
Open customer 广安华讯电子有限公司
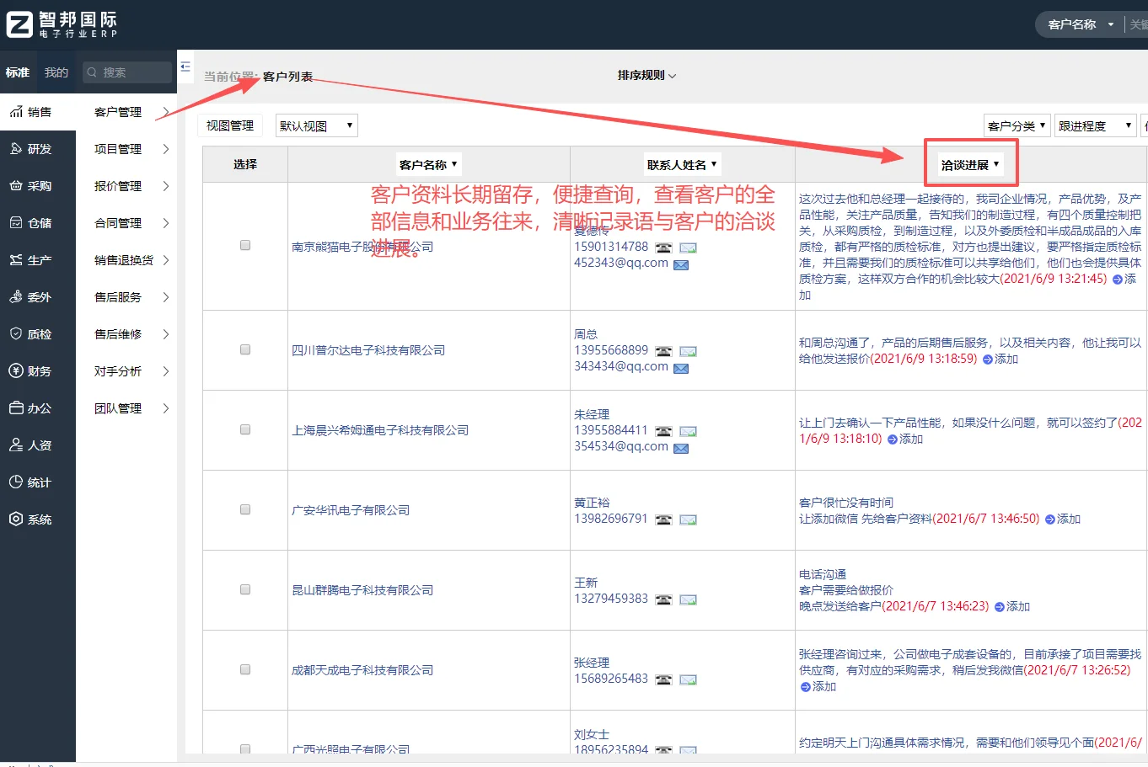click(351, 510)
